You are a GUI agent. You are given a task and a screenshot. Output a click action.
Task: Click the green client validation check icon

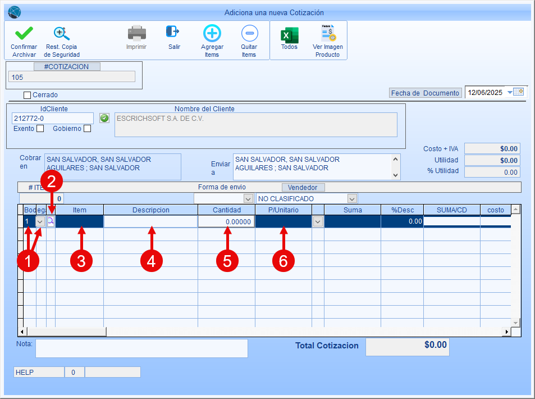104,118
